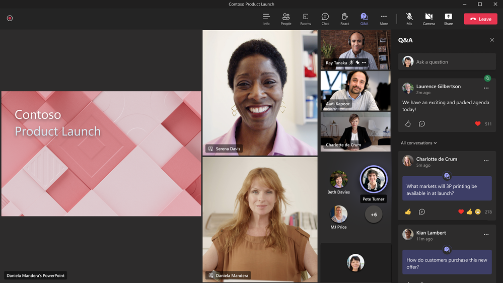
Task: Open the More options menu
Action: tap(384, 19)
